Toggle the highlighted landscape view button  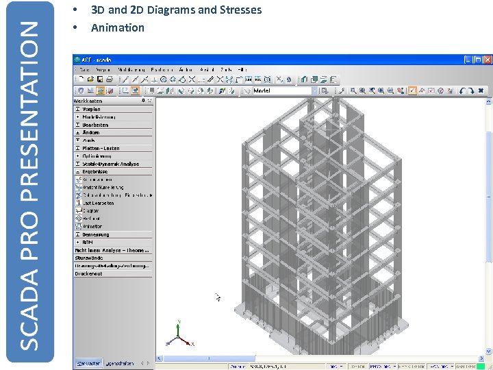tap(100, 91)
